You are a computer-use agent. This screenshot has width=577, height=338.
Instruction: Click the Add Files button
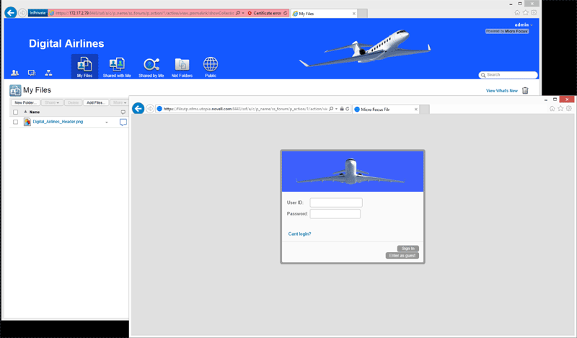point(96,102)
